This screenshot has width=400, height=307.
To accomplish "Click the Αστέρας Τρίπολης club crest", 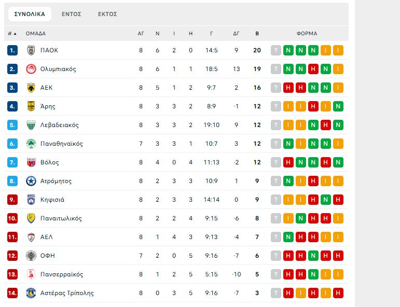I will [31, 293].
